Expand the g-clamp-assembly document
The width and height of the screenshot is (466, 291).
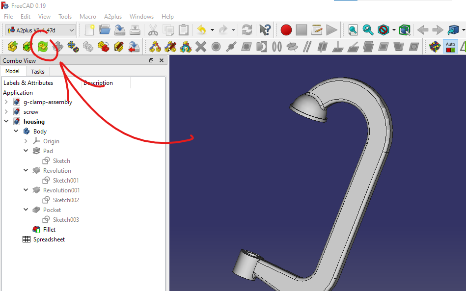[6, 102]
